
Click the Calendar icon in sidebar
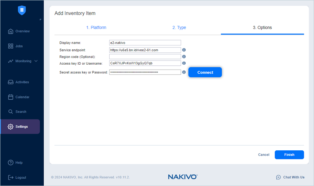pos(10,97)
